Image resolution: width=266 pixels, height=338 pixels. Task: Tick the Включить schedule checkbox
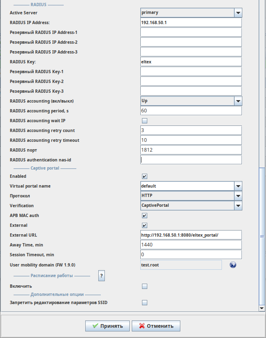tap(144, 287)
